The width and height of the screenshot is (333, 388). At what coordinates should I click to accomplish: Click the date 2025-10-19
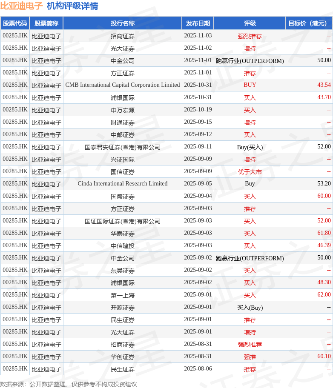[x=198, y=110]
